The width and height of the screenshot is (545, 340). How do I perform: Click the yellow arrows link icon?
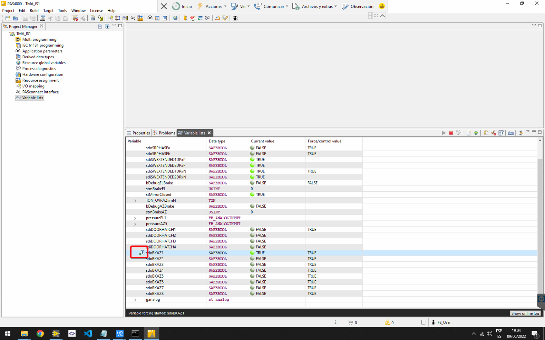pyautogui.click(x=521, y=133)
